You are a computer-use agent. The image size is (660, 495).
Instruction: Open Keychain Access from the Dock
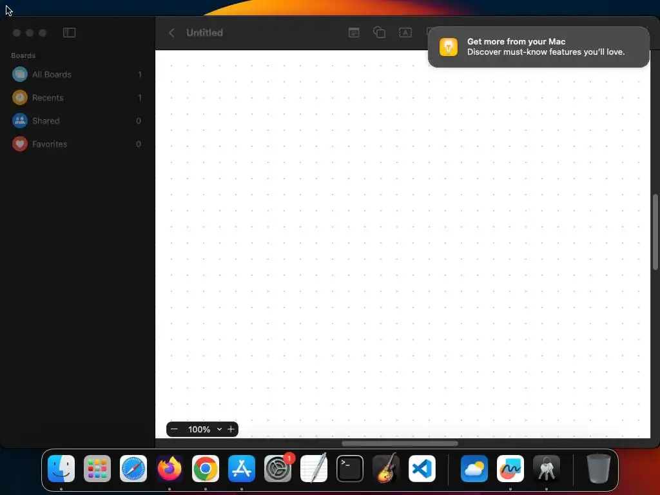pos(547,469)
